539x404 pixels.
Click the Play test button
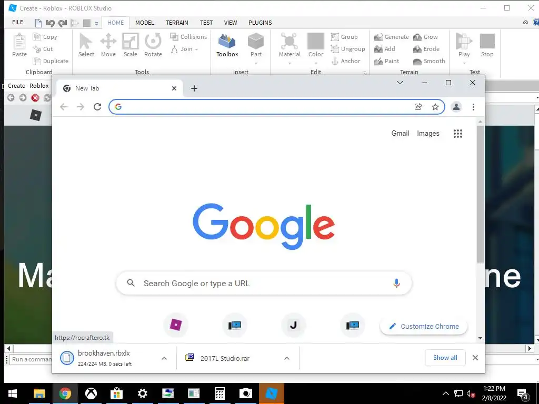click(x=464, y=45)
